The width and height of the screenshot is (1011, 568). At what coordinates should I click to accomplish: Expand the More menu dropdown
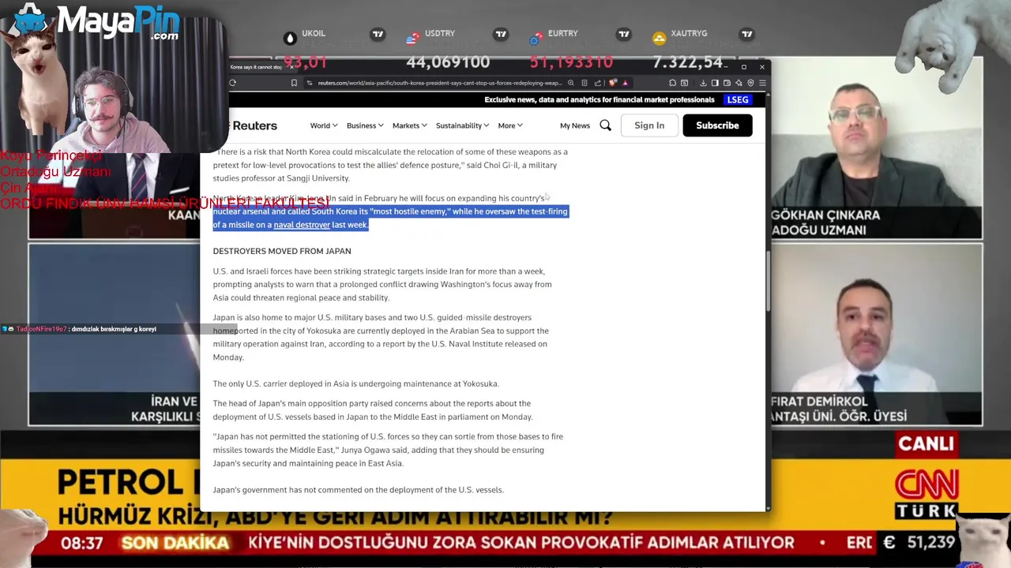click(x=510, y=125)
